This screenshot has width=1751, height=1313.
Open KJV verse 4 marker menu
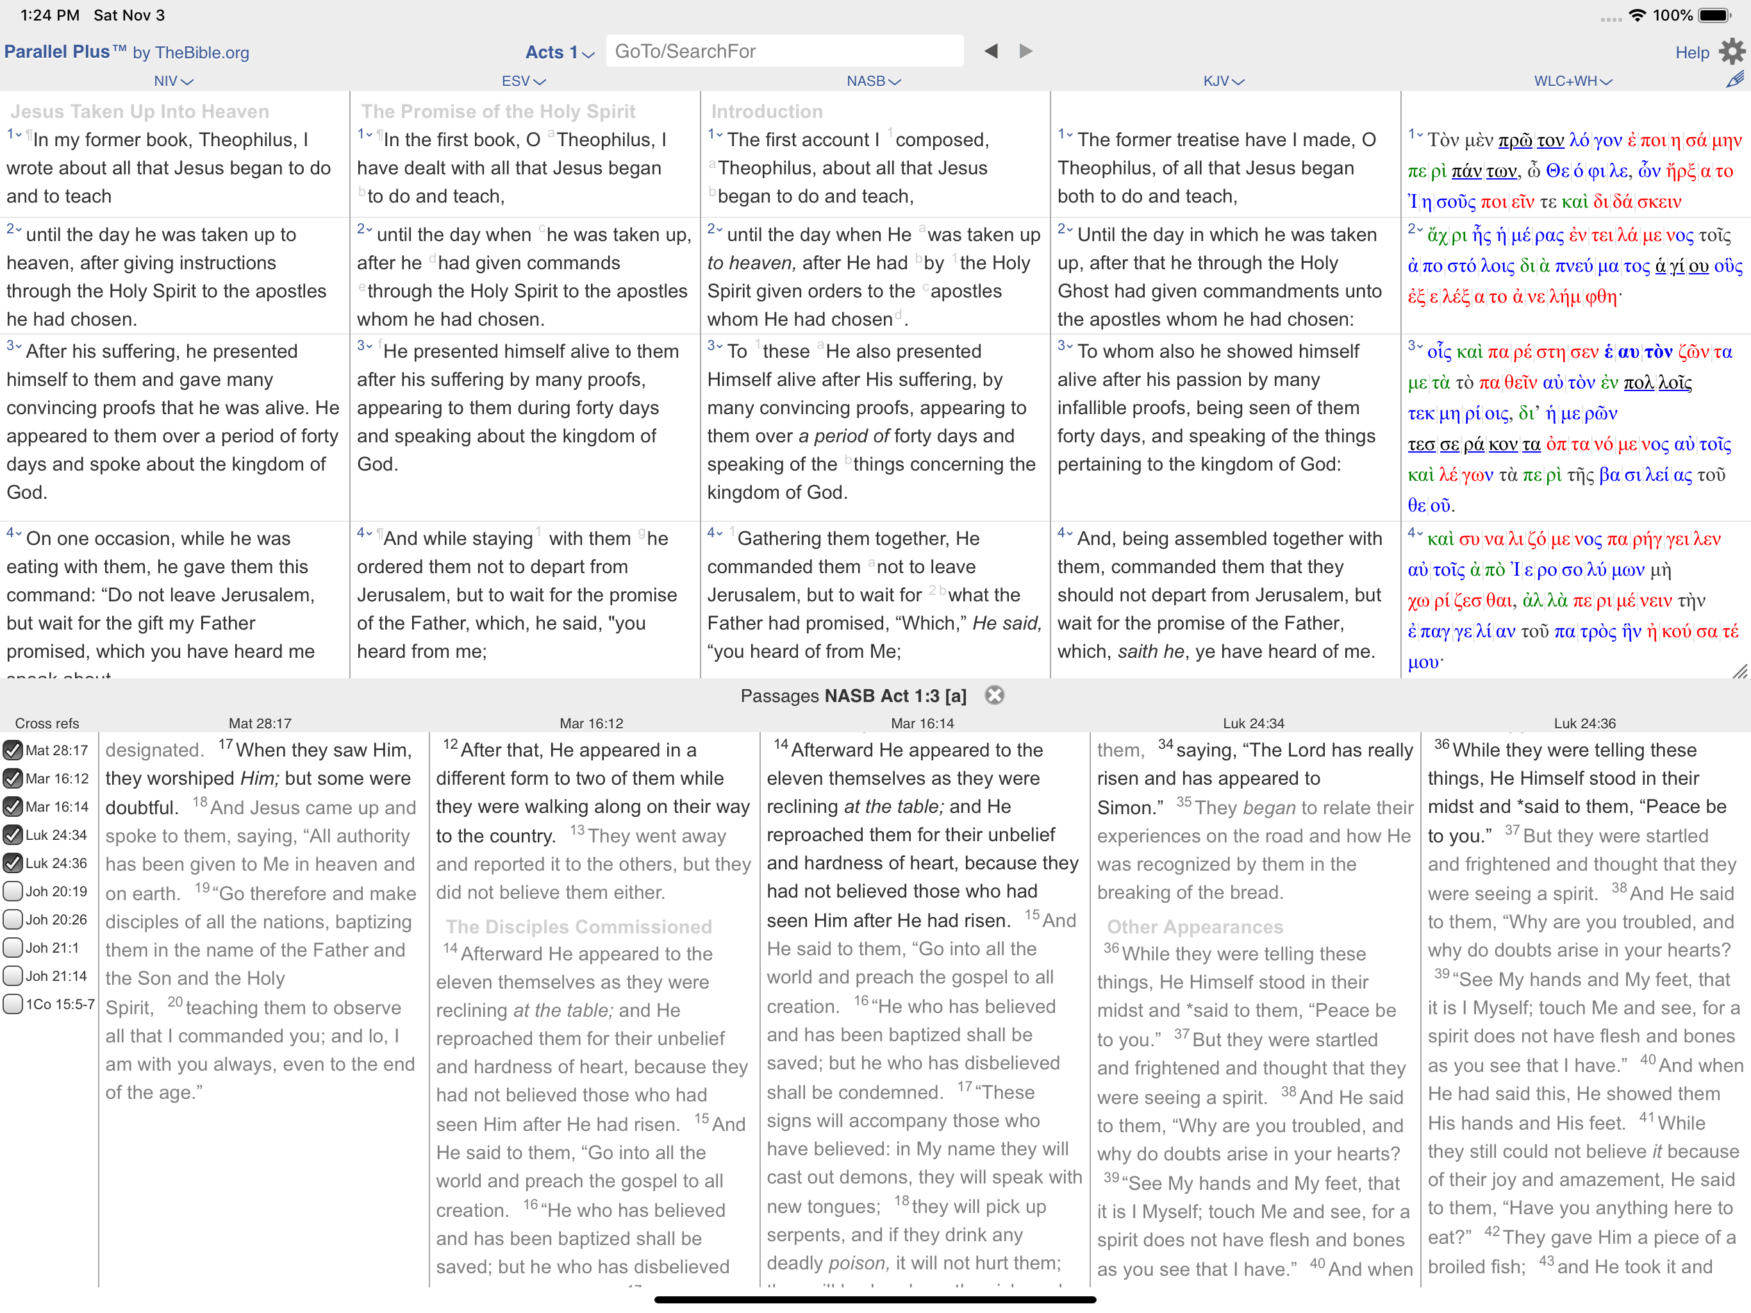(x=1065, y=533)
